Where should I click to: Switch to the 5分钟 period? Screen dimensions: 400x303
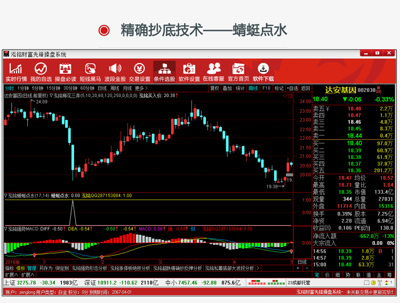(x=37, y=89)
